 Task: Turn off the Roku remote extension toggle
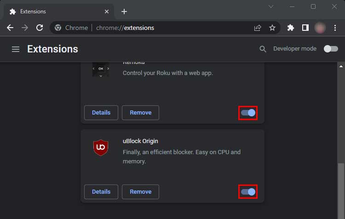click(248, 113)
